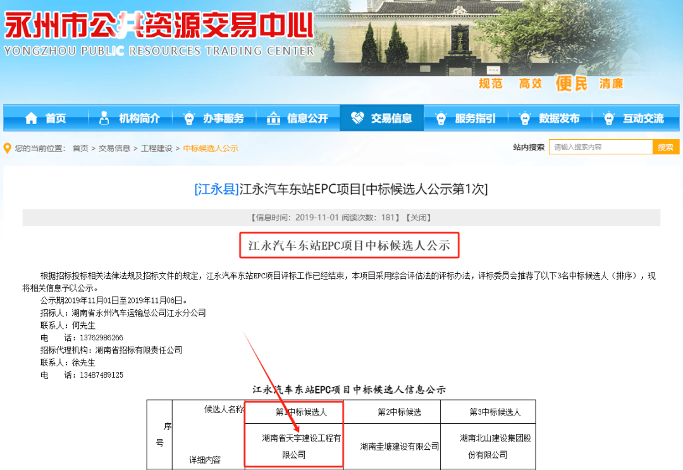The image size is (683, 470).
Task: Click the home icon beside 首页
Action: tap(32, 118)
